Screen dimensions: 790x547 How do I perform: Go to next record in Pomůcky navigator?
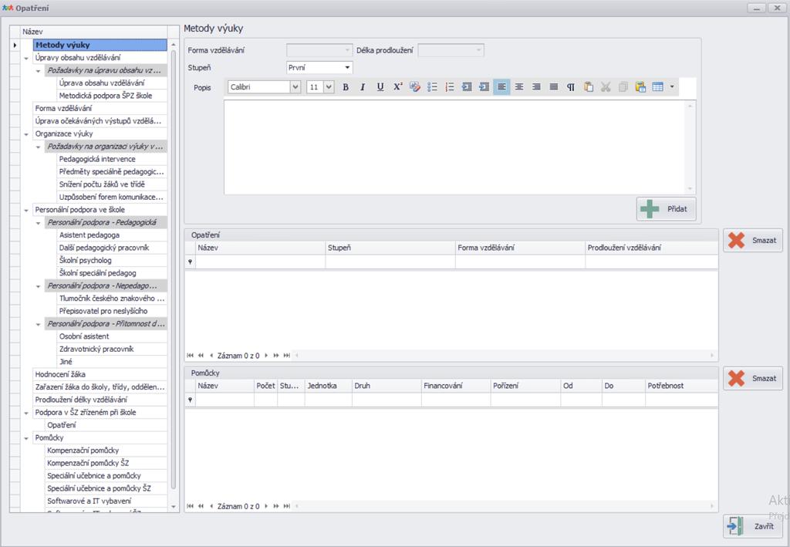(x=266, y=506)
